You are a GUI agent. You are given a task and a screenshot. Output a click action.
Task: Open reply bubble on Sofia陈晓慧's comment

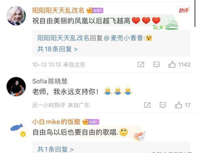click(163, 105)
